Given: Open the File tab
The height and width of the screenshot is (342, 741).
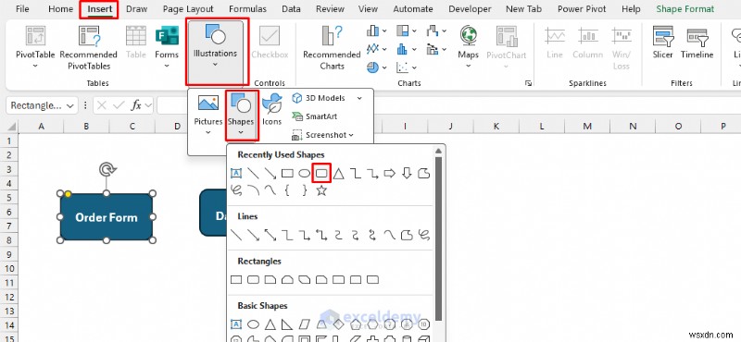Looking at the screenshot, I should [22, 9].
